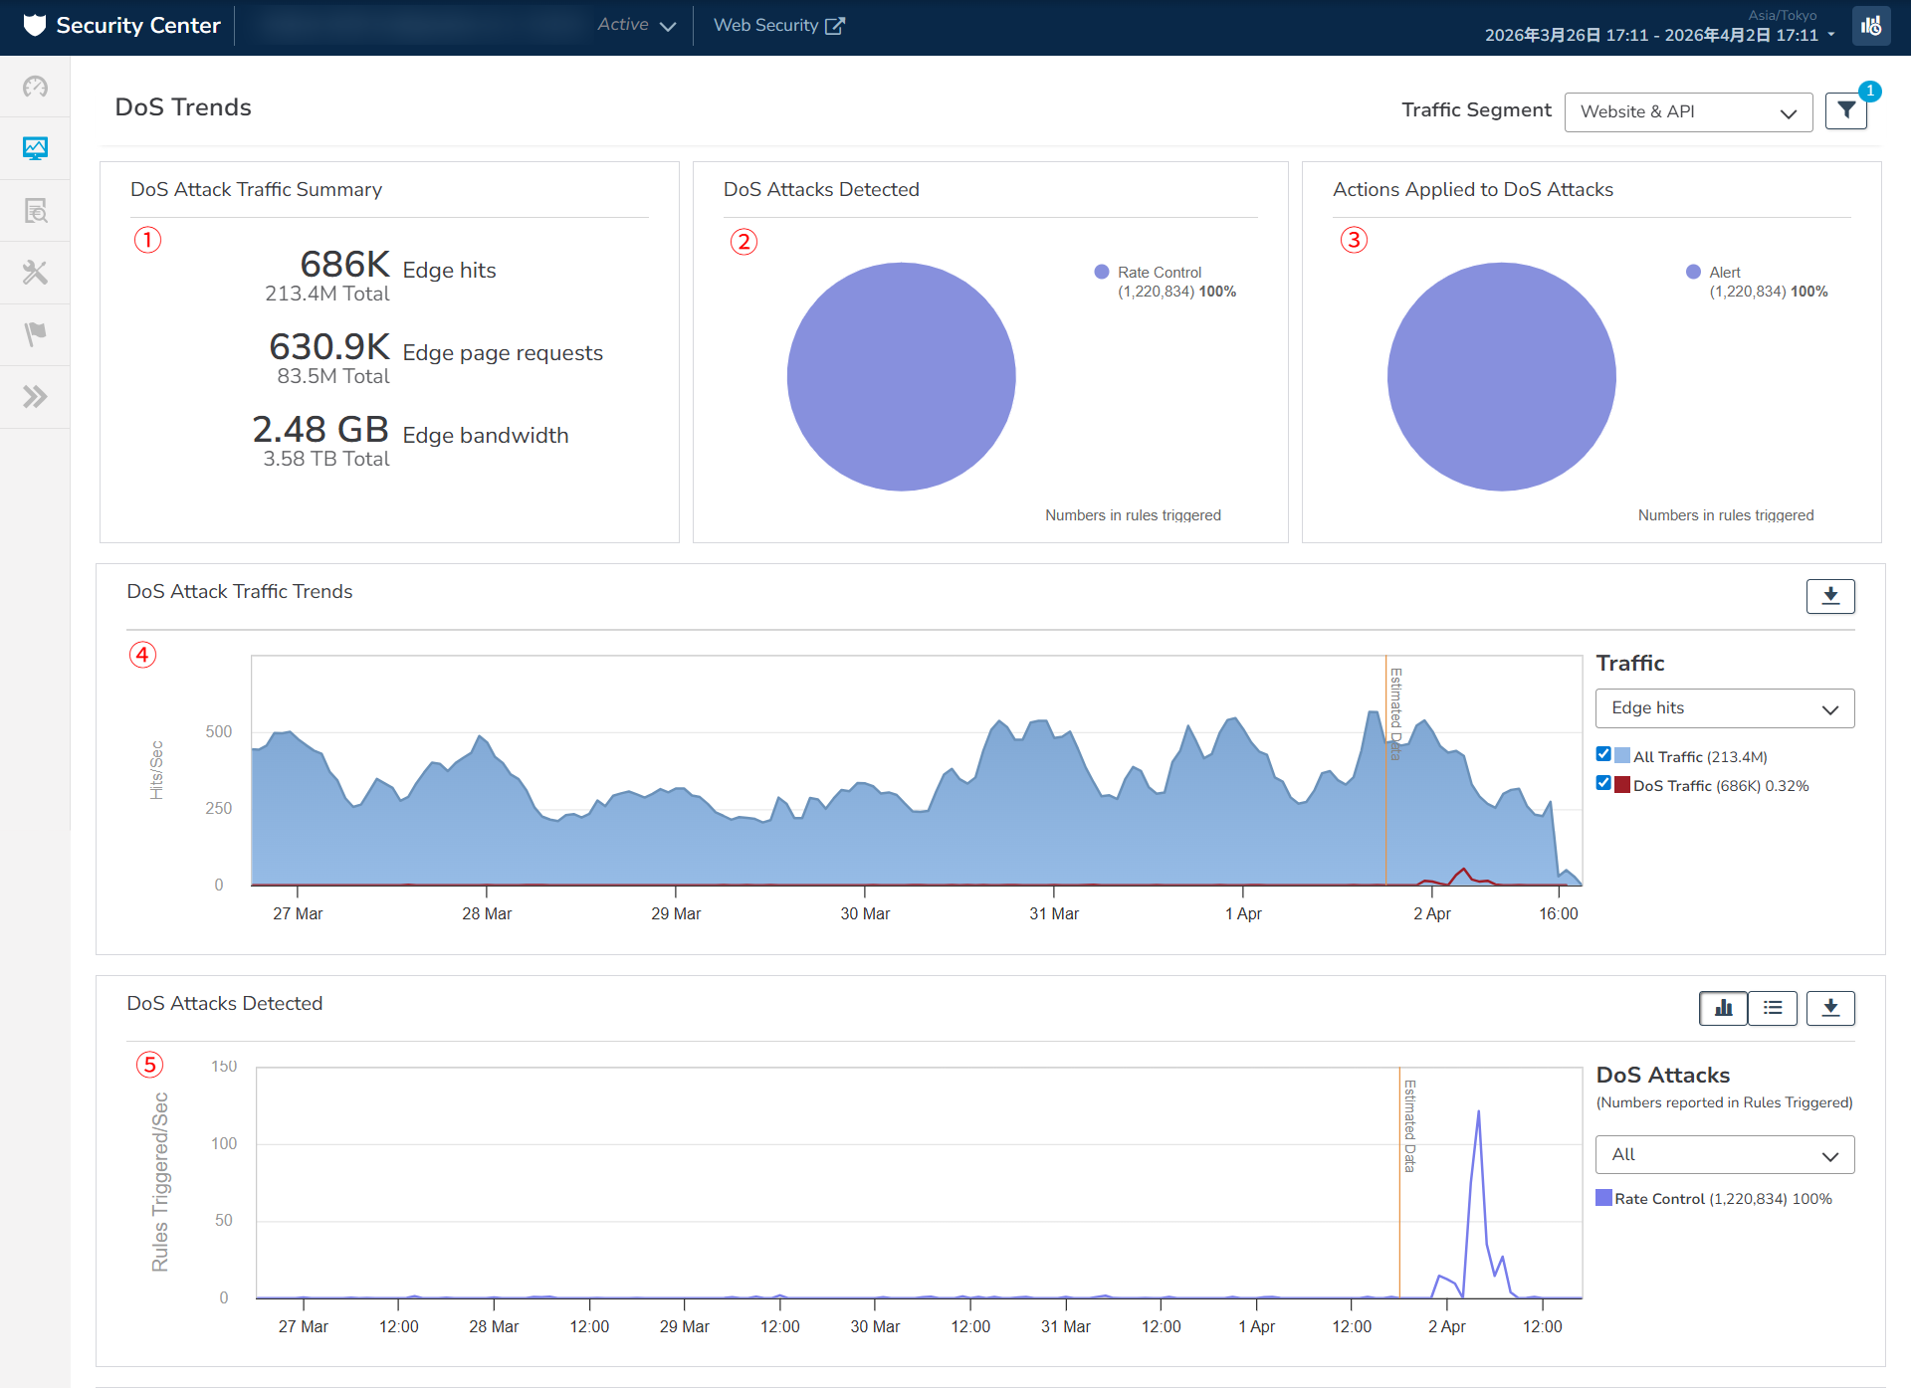Switch to list view
The width and height of the screenshot is (1911, 1388).
click(1773, 1008)
